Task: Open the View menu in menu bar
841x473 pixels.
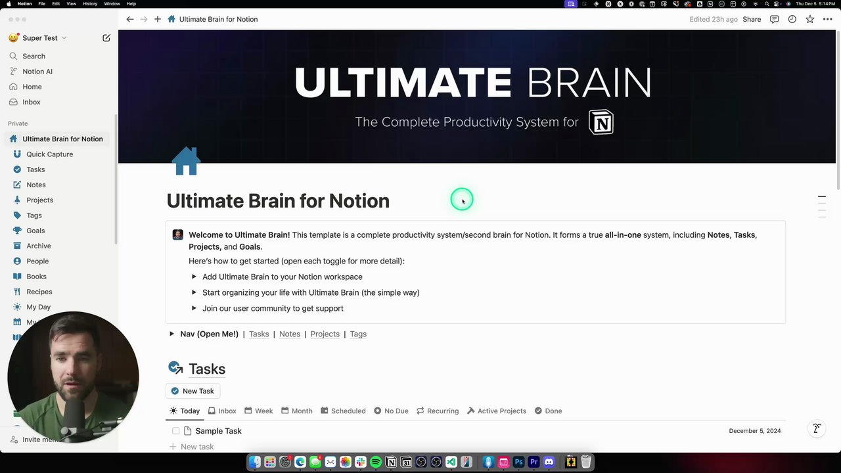Action: pos(72,4)
